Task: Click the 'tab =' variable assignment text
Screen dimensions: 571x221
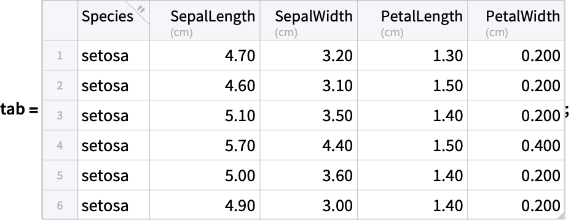Action: [x=19, y=109]
